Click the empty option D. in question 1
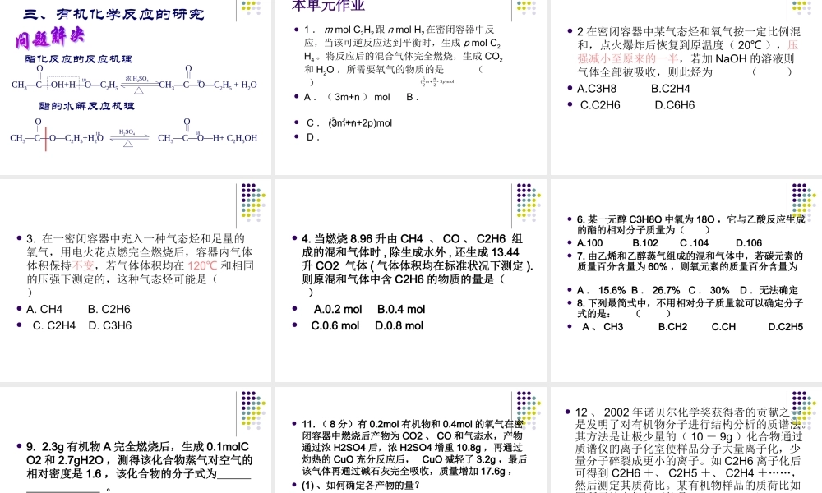Viewport: 822px width, 493px height. (313, 137)
